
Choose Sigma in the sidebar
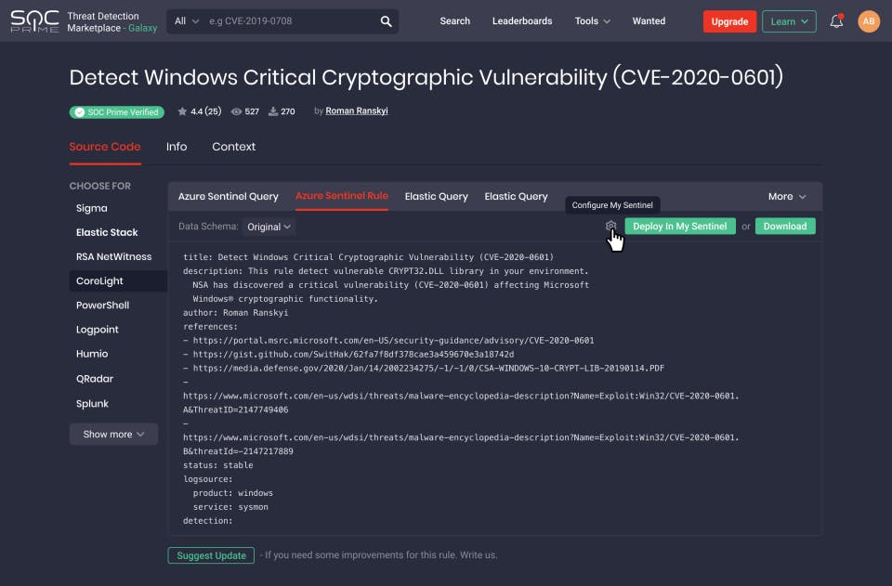pos(92,208)
